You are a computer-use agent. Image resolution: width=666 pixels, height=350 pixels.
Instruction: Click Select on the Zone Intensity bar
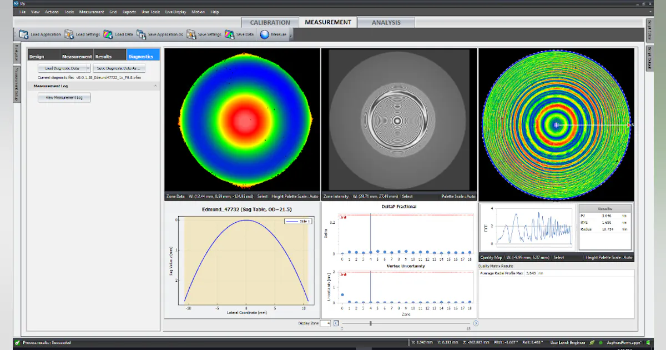tap(407, 196)
